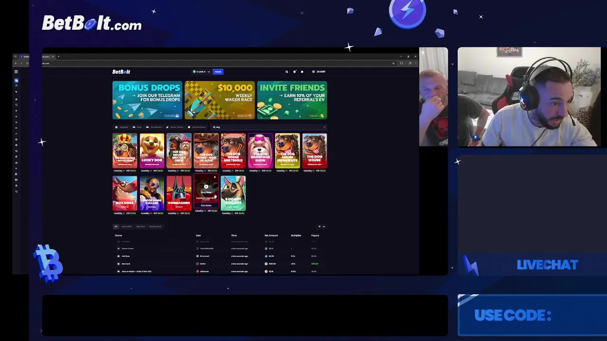607x341 pixels.
Task: Open The Dog House Dog or Alive
Action: [x=206, y=151]
